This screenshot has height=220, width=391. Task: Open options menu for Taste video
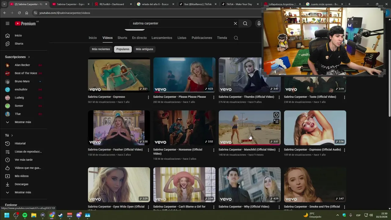point(344,97)
